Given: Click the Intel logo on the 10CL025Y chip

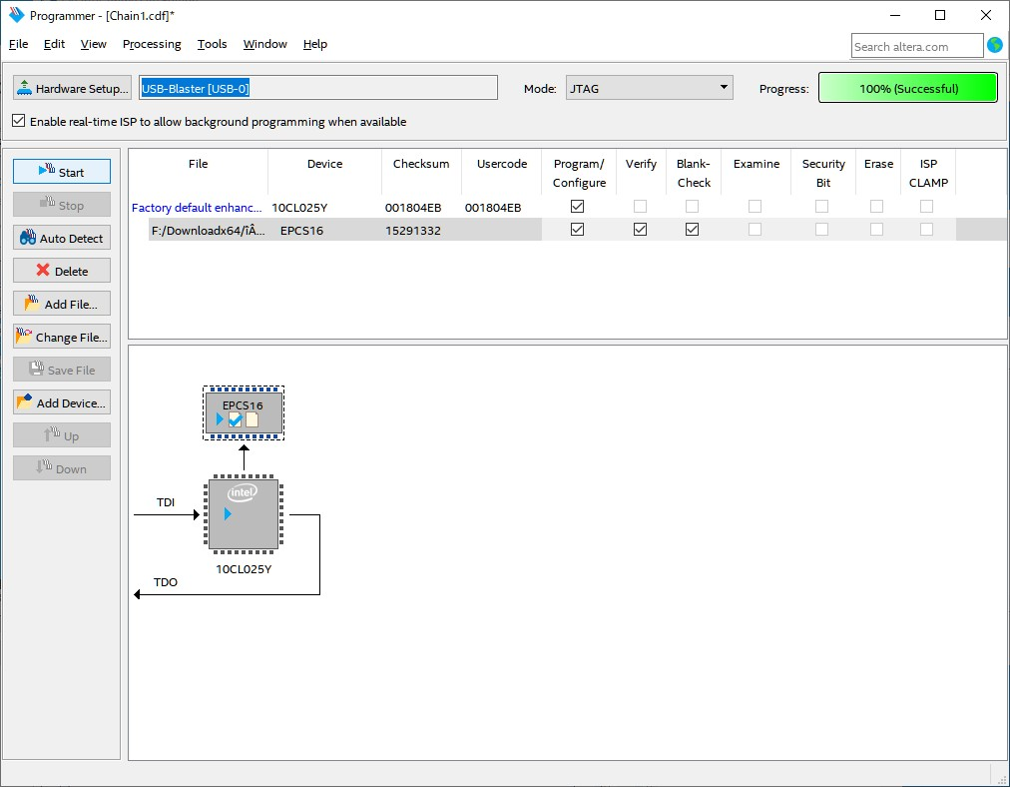Looking at the screenshot, I should 243,493.
